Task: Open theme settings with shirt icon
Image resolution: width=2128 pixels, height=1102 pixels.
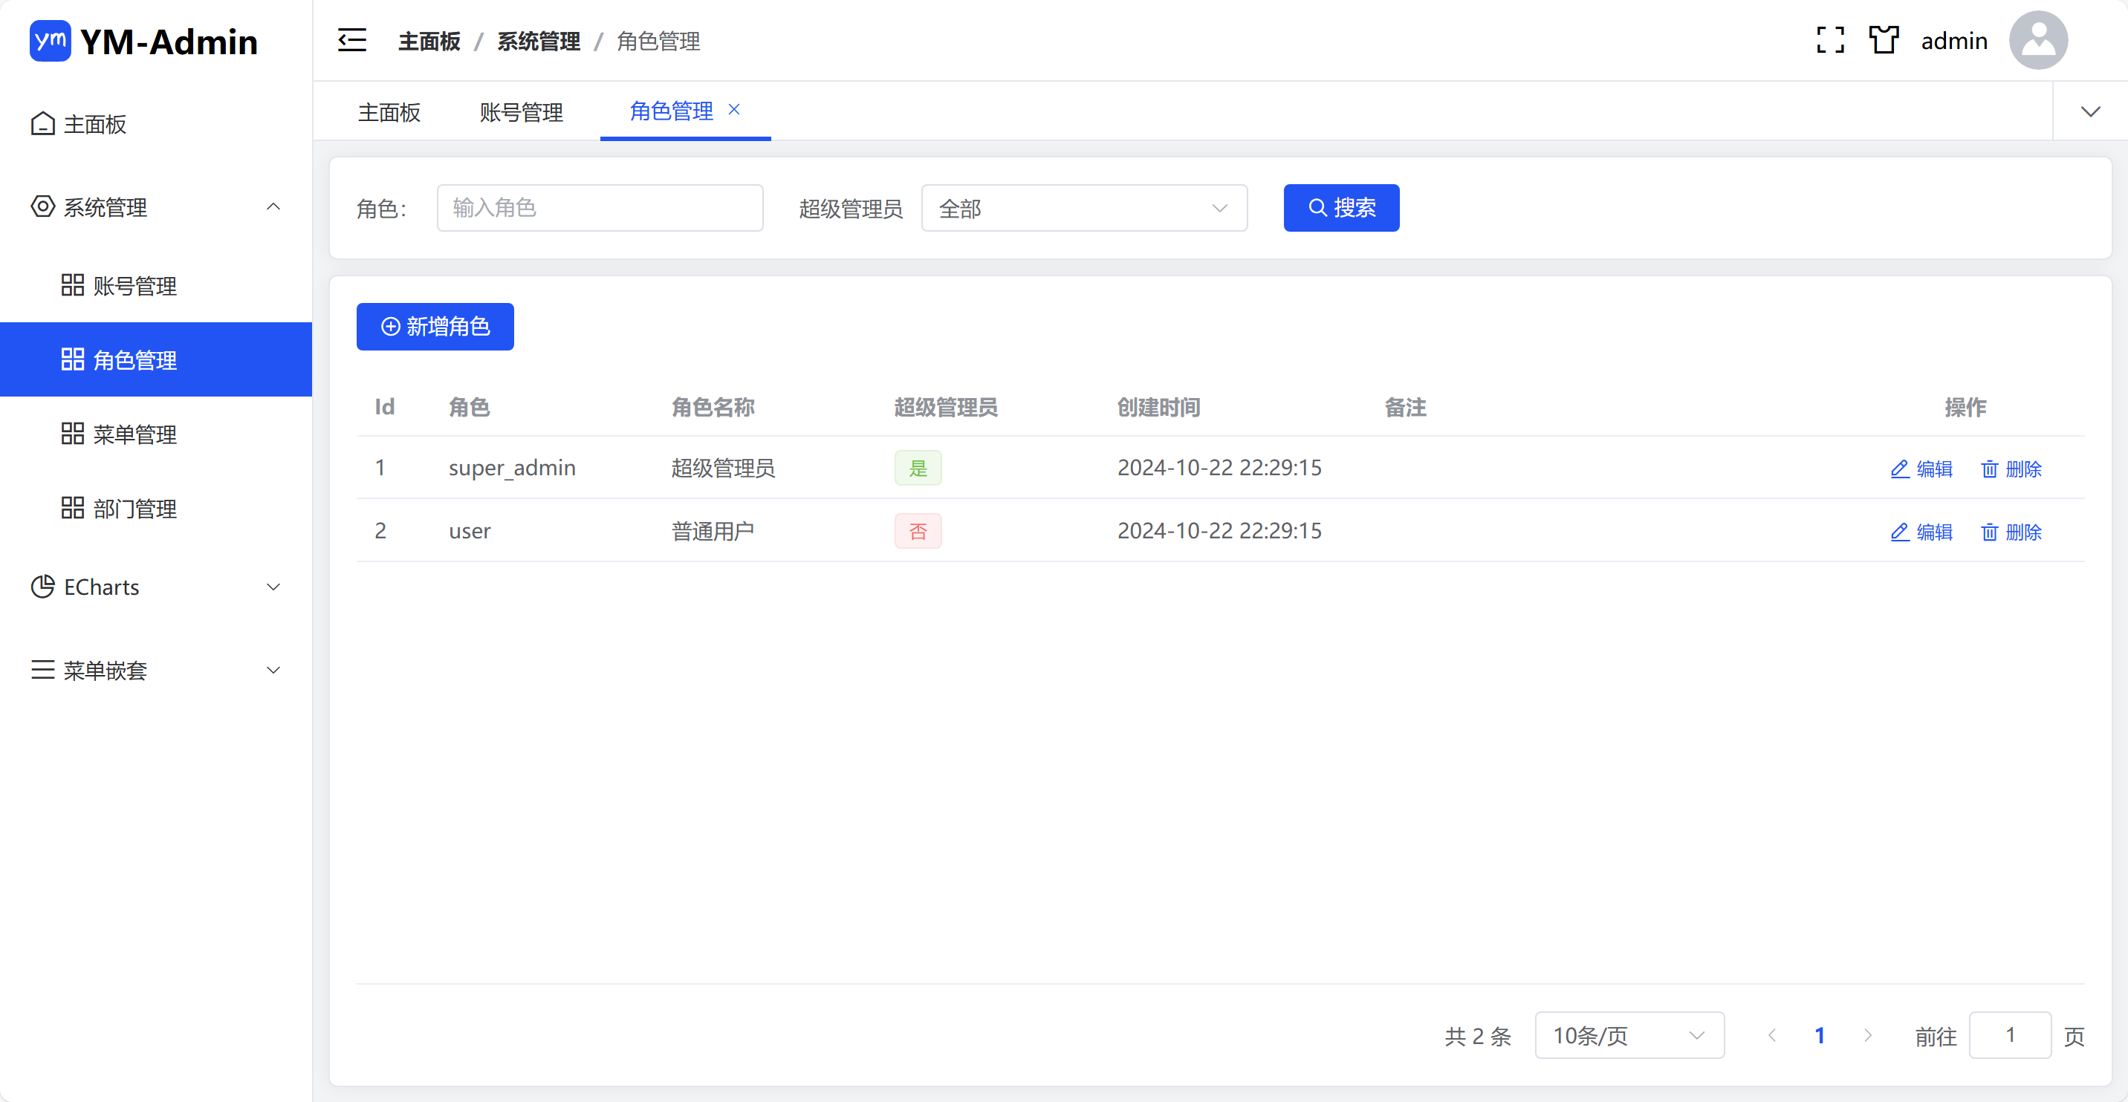Action: pos(1884,39)
